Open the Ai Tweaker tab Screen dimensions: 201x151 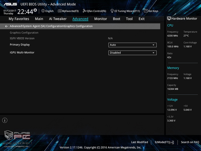(x=58, y=19)
